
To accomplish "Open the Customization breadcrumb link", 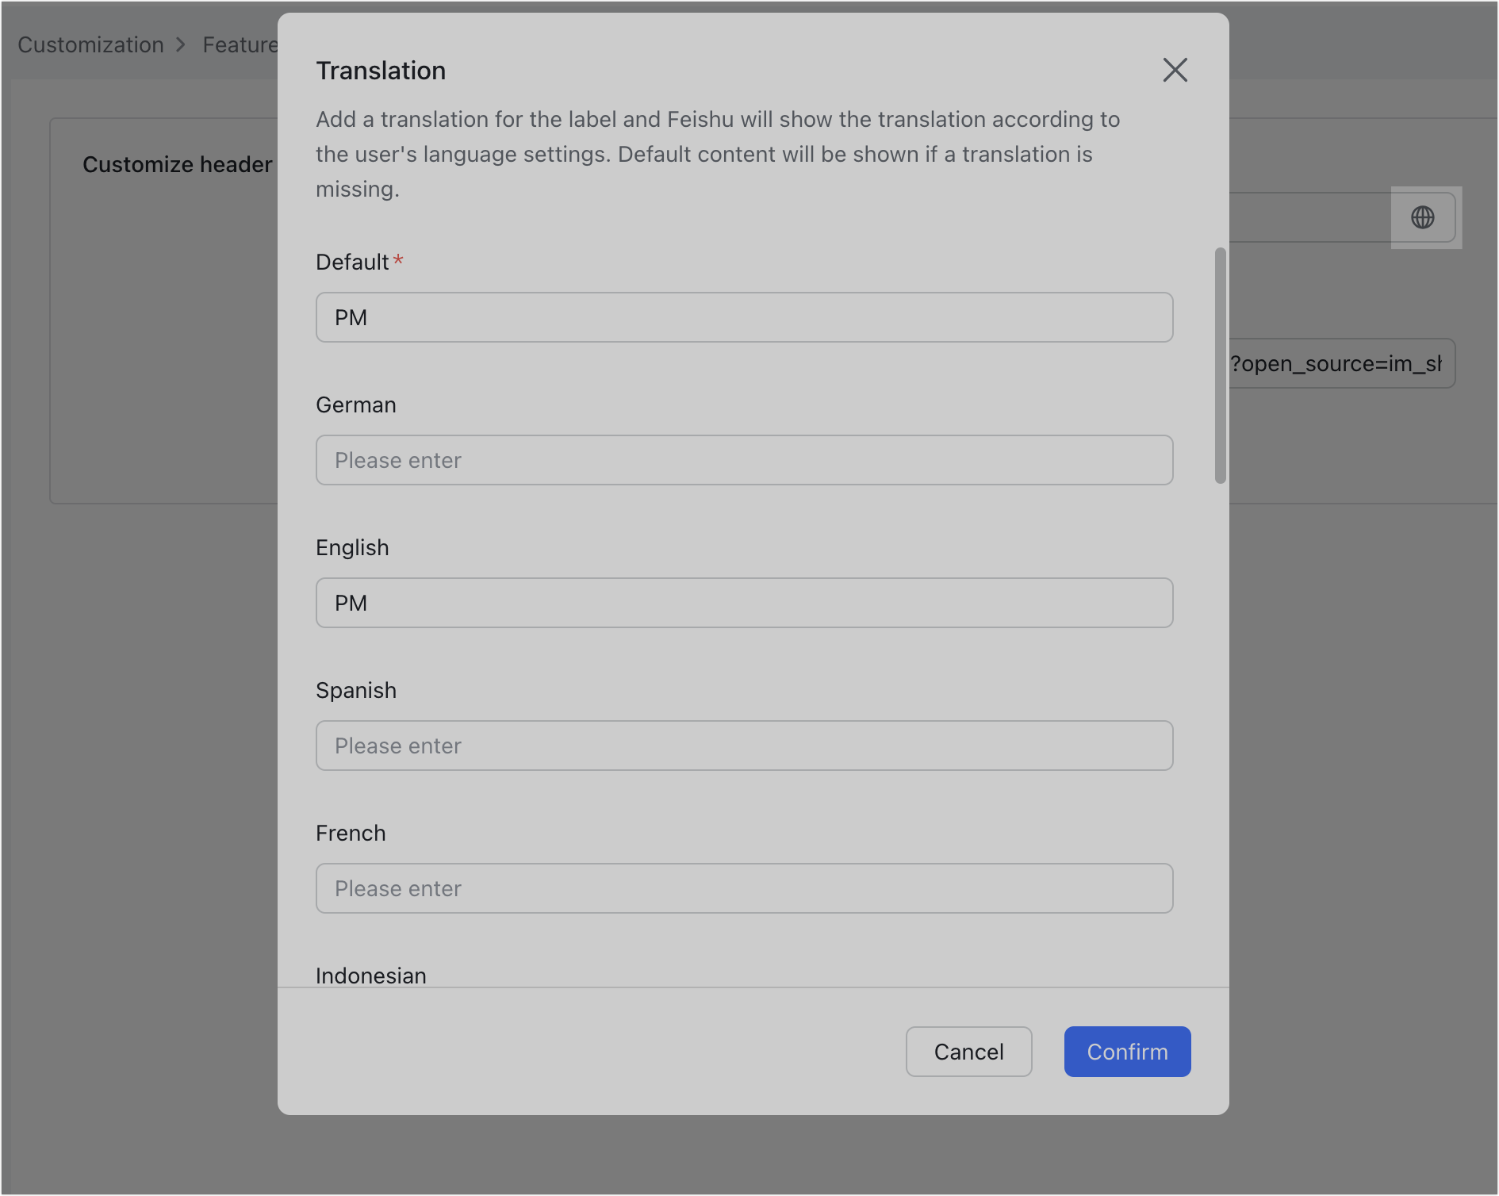I will 90,44.
